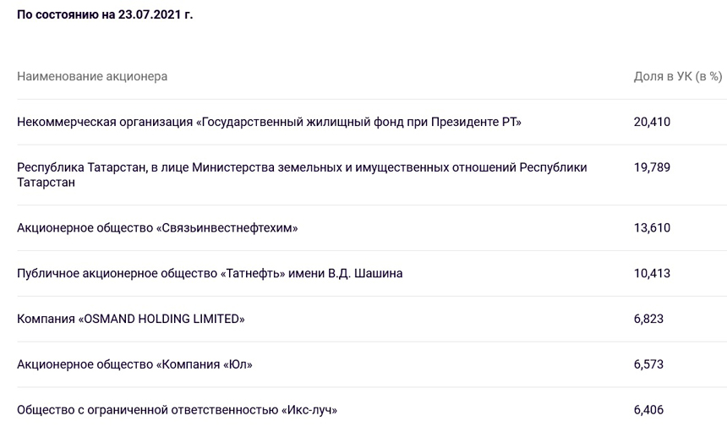This screenshot has width=727, height=432.
Task: Click the date heading 'По состоянию на 23.07.2021 г.'
Action: (x=105, y=14)
